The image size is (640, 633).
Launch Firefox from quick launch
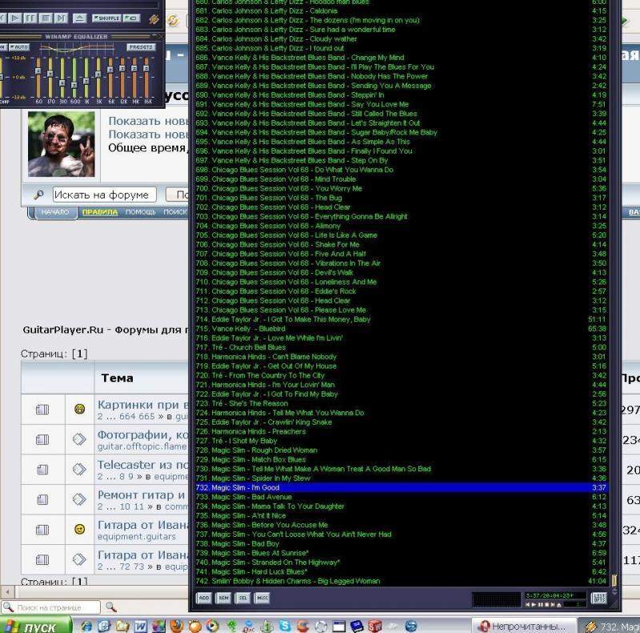click(177, 626)
